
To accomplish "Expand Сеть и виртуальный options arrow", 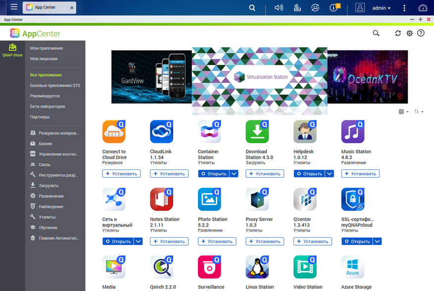I will pos(138,241).
